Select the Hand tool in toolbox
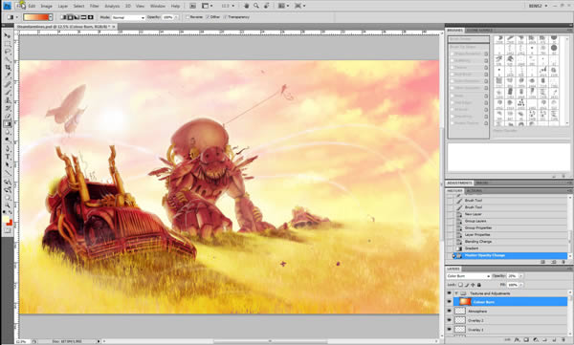 click(8, 198)
